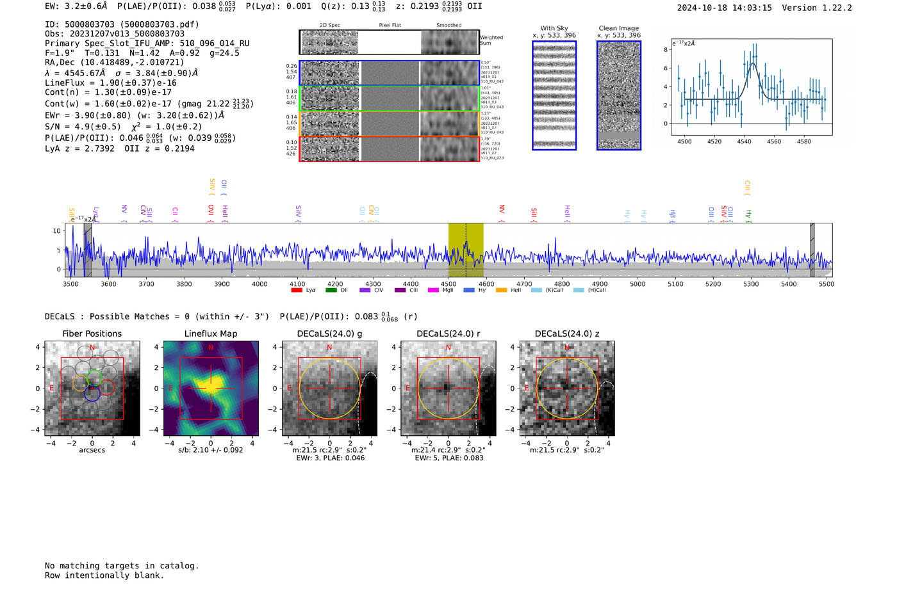Click the Obs: 20231207v013_5000803703 line
This screenshot has height=610, width=897.
coord(115,34)
